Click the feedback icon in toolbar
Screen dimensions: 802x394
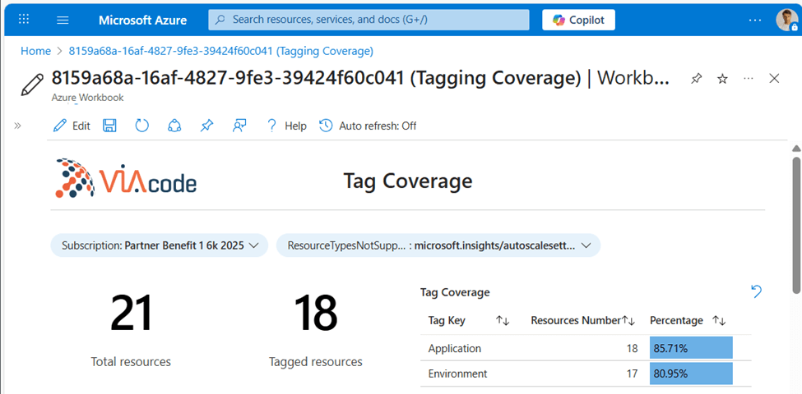(239, 126)
